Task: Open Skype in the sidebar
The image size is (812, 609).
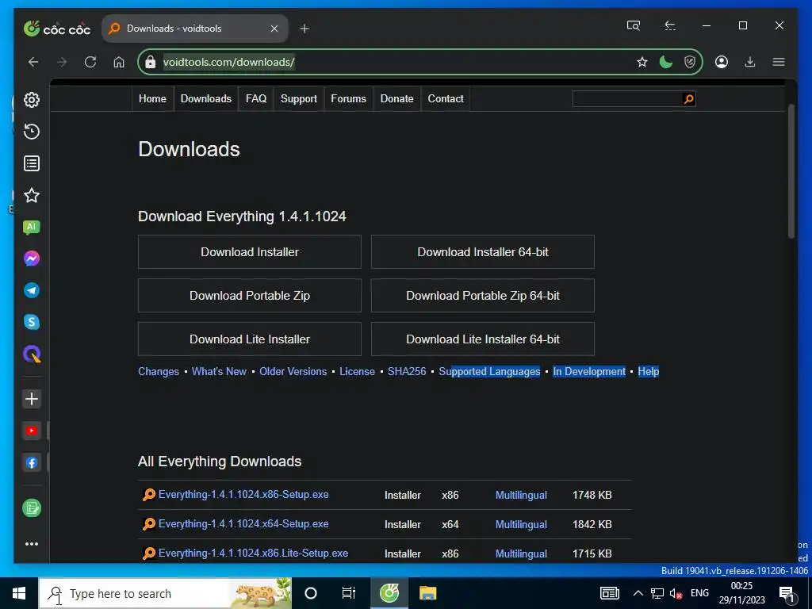Action: pos(32,322)
